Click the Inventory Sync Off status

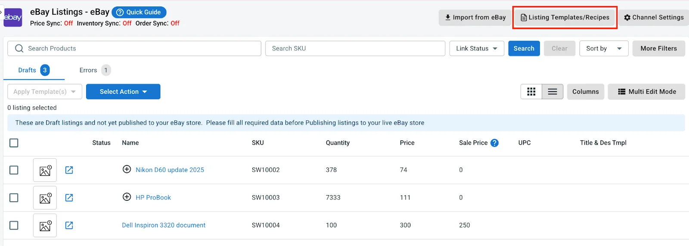click(x=127, y=23)
